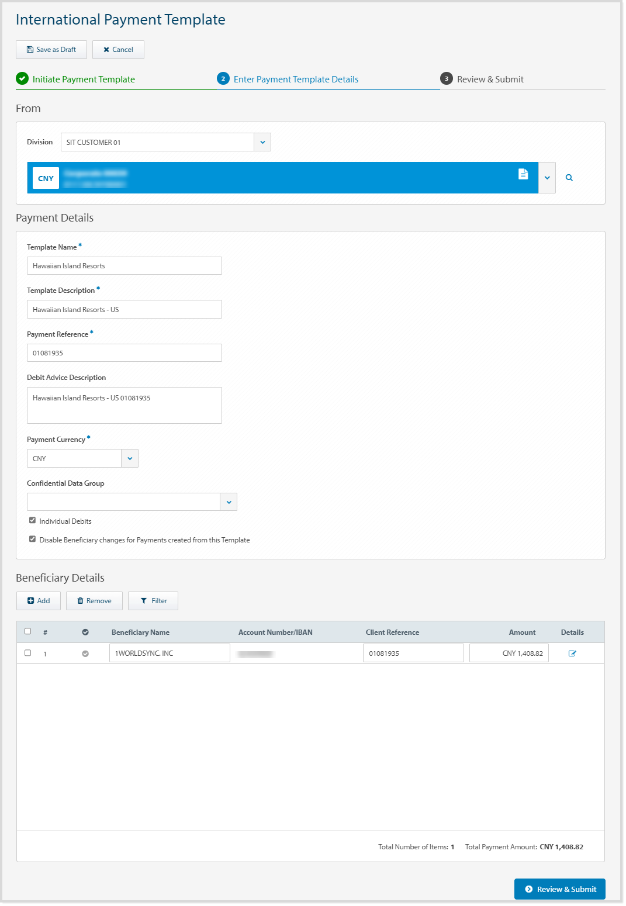Open the edit Details icon for 1WORLDSYNC, INC

572,653
